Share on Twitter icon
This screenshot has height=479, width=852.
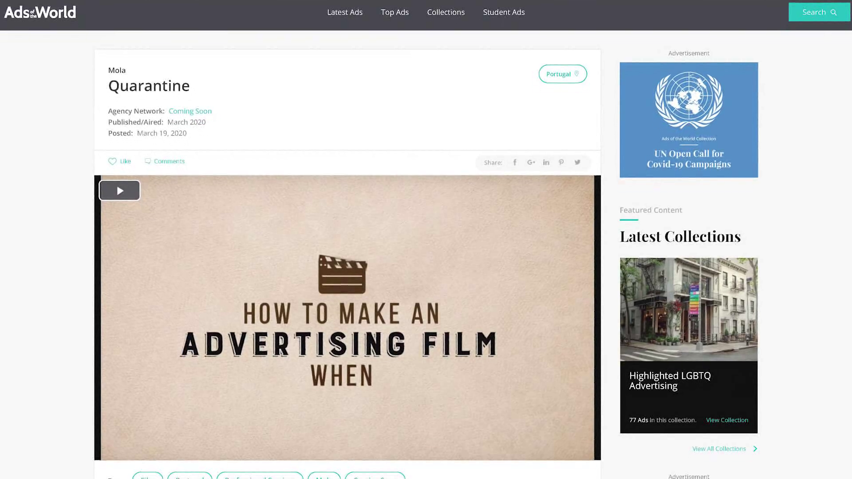click(577, 162)
